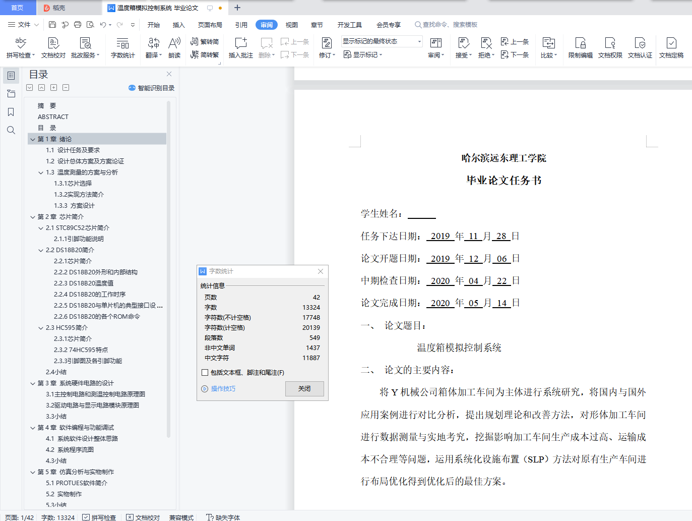Convert text with 繁转简
Viewport: 692px width, 521px height.
tap(205, 42)
